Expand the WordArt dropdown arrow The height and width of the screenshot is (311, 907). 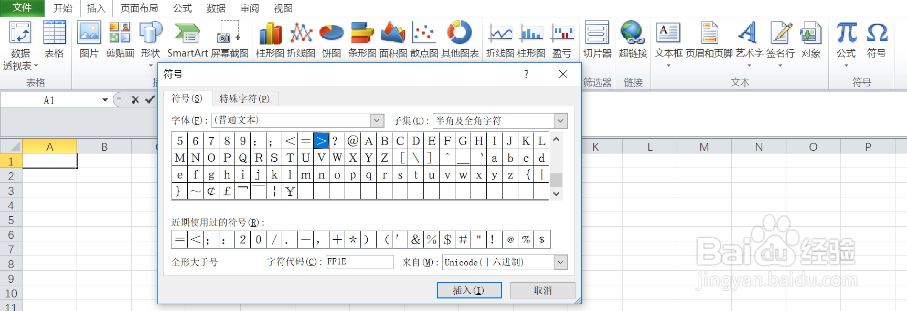pos(749,65)
